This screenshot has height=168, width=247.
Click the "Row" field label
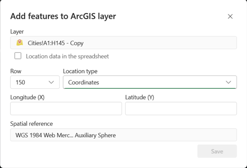click(16, 71)
